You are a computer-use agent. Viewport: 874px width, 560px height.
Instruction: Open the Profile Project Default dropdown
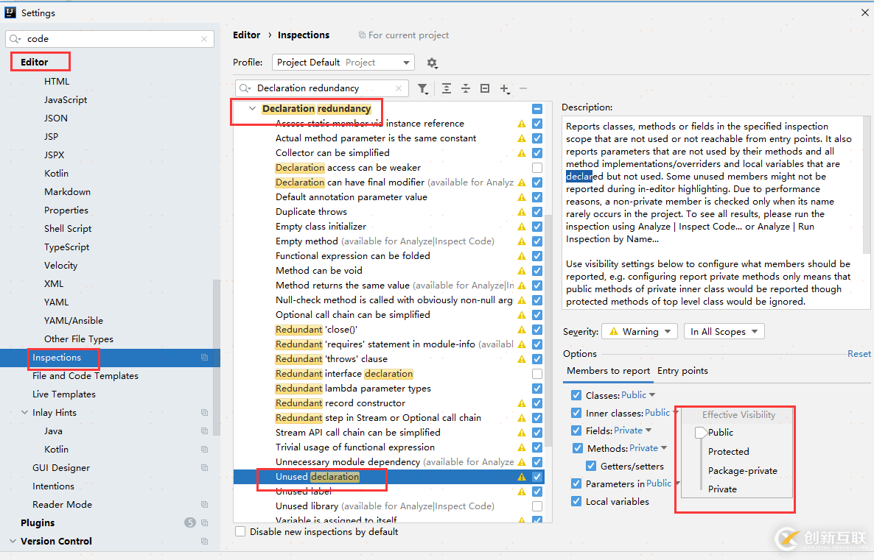[x=343, y=63]
